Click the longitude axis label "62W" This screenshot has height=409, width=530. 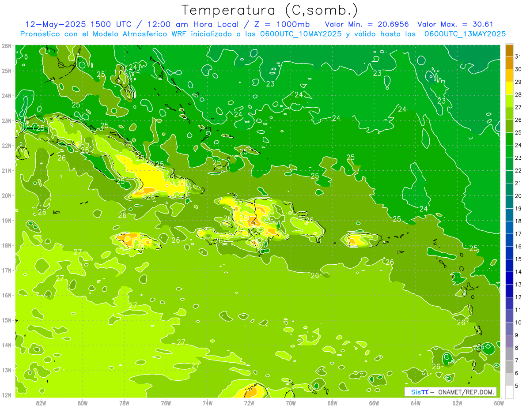pyautogui.click(x=457, y=403)
